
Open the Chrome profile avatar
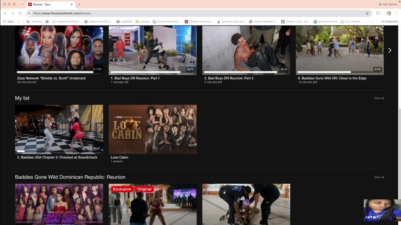click(x=389, y=13)
